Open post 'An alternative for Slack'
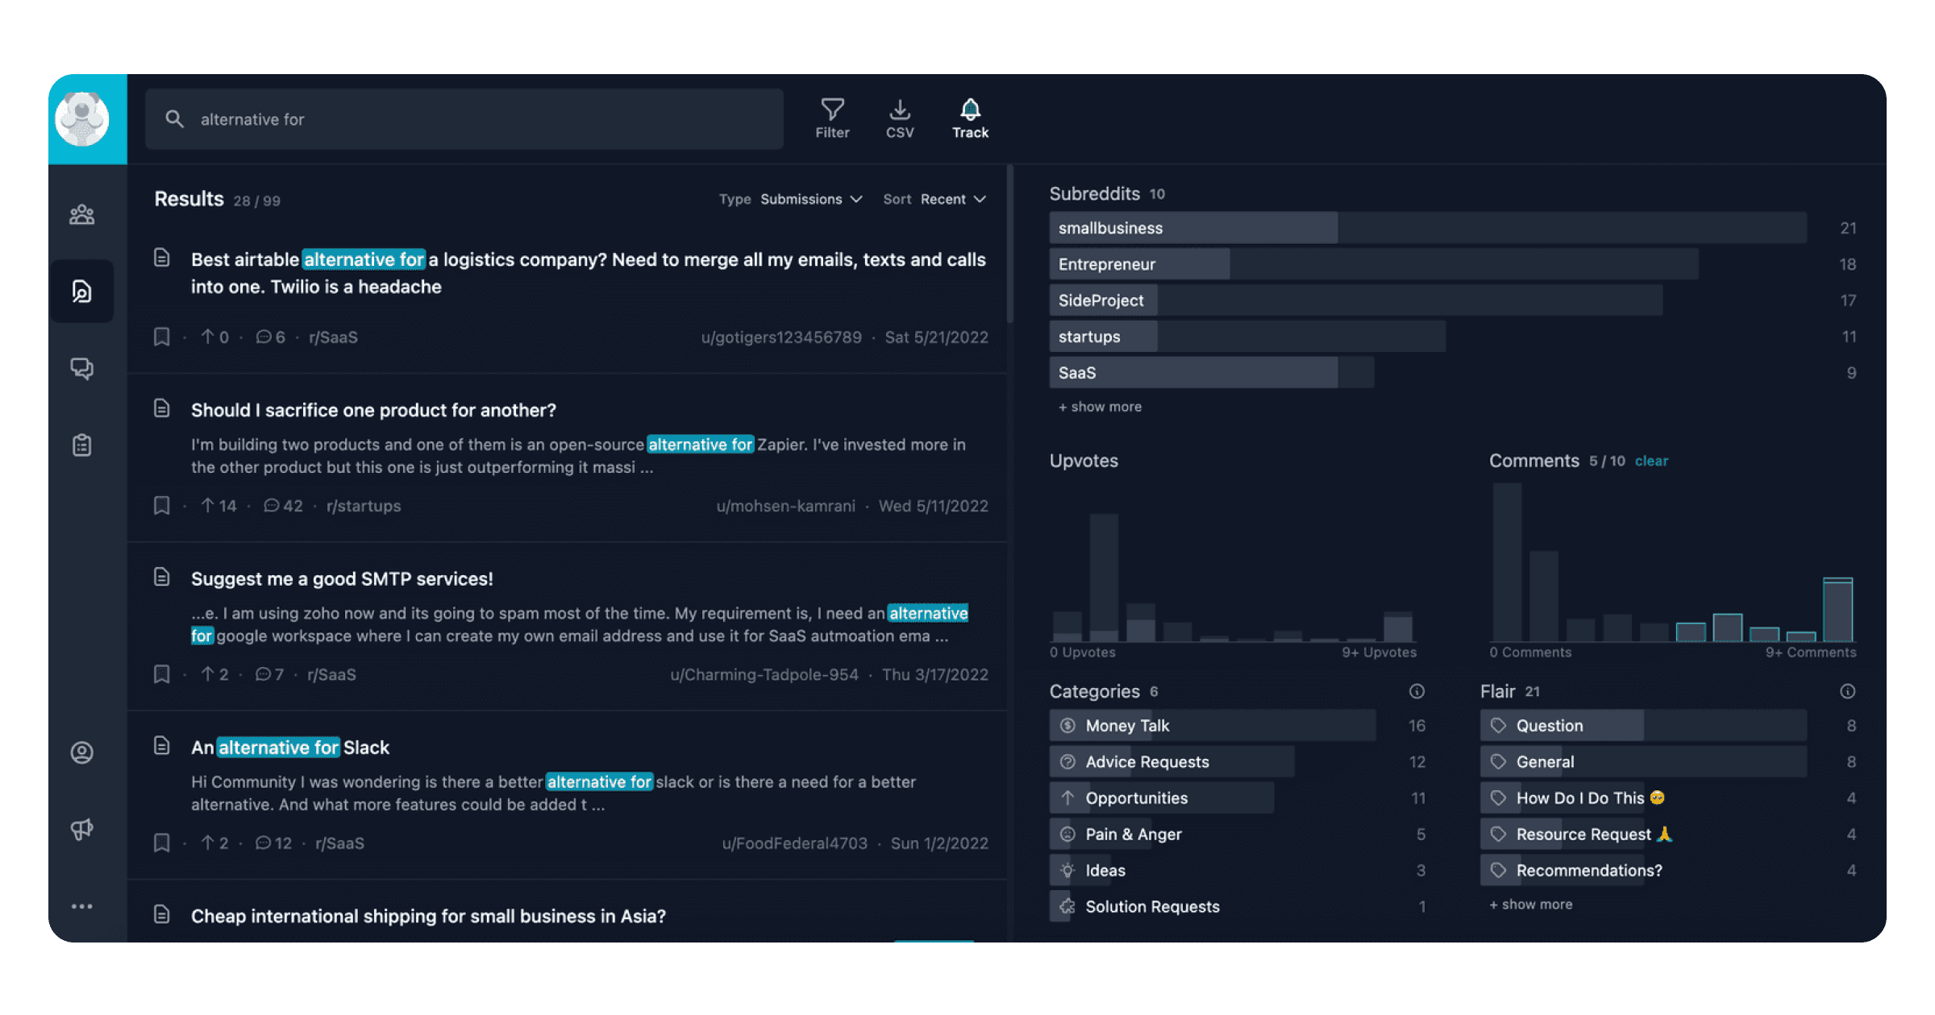 tap(290, 748)
